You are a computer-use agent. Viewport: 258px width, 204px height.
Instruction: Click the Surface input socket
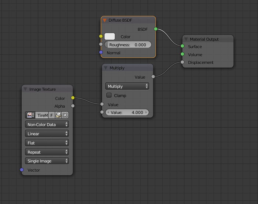click(x=182, y=46)
